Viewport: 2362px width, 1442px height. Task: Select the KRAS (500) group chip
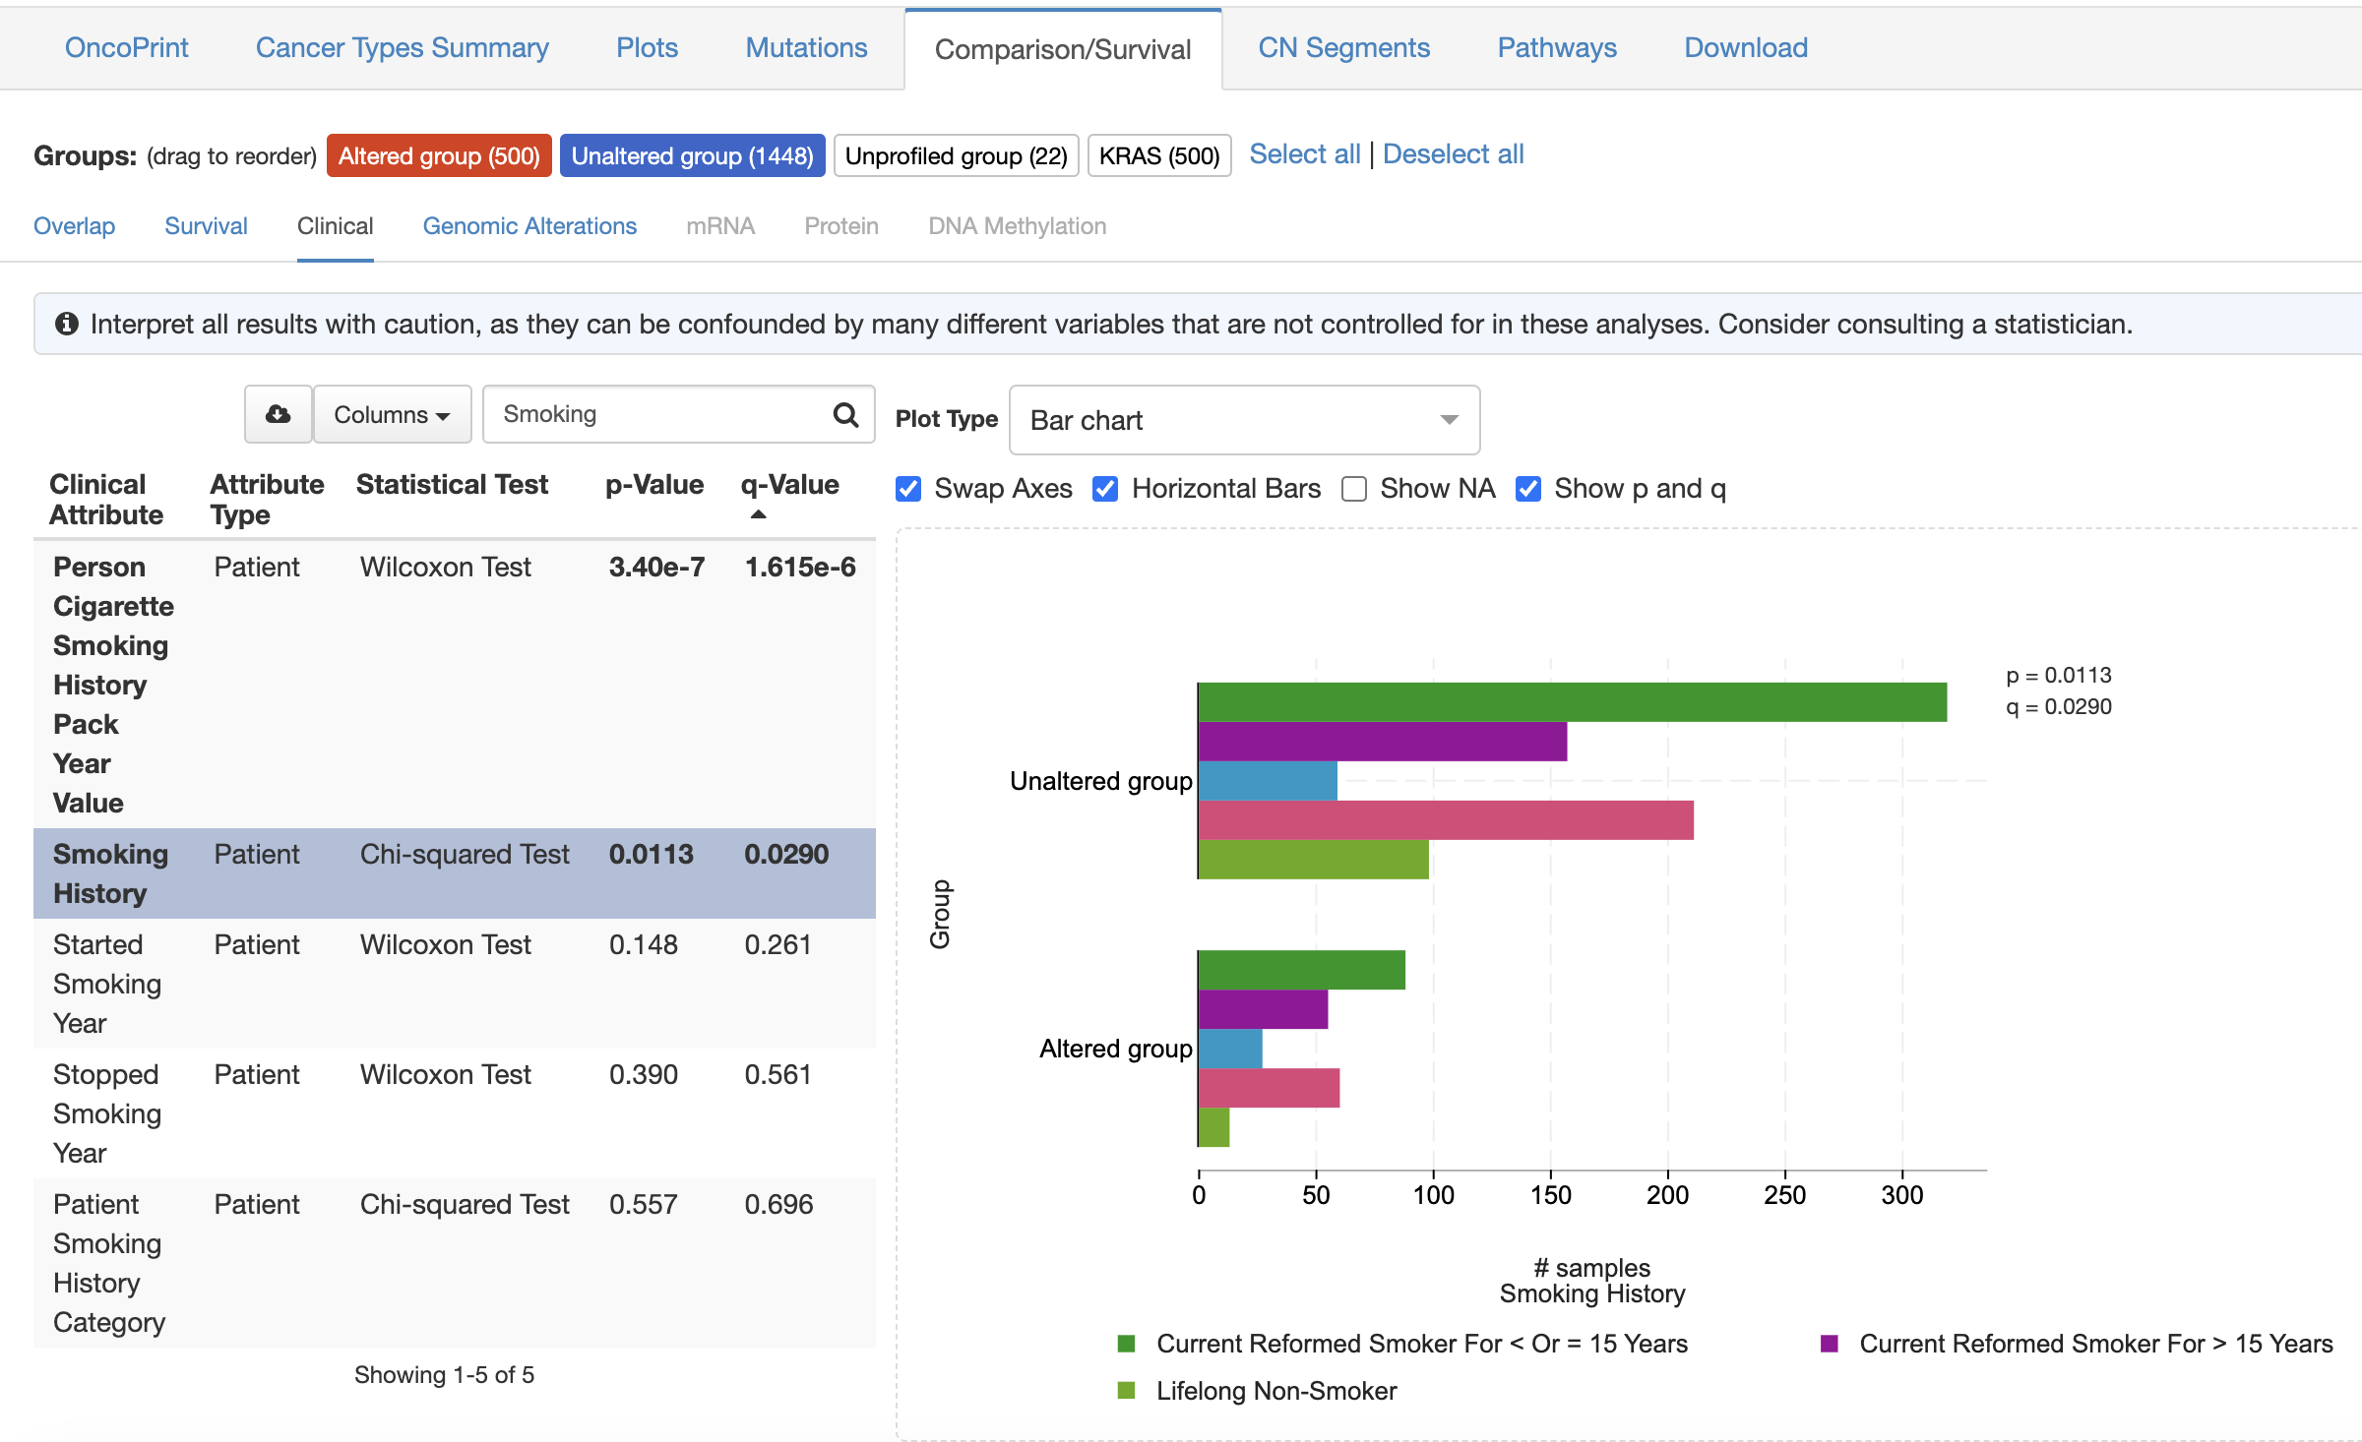click(1159, 155)
